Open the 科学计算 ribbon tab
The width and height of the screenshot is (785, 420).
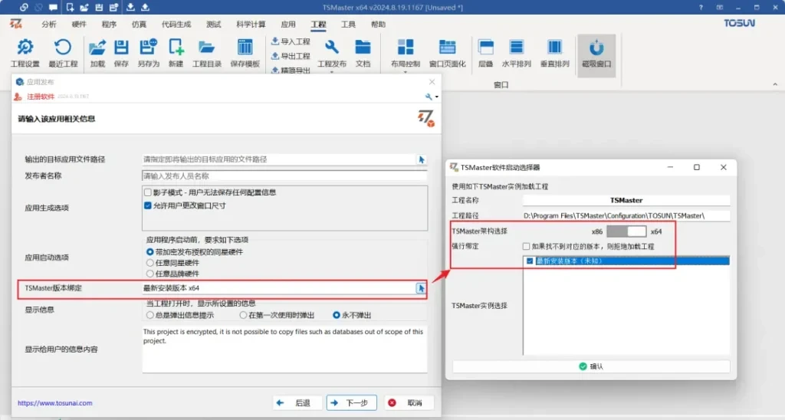pos(251,25)
